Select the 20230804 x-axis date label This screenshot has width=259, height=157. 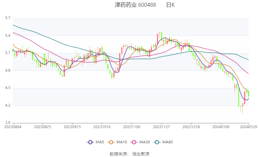click(13, 127)
